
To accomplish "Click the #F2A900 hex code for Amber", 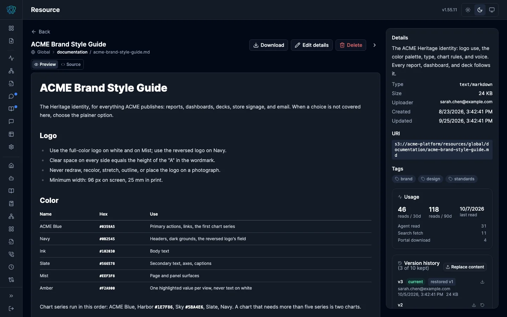I will [107, 288].
